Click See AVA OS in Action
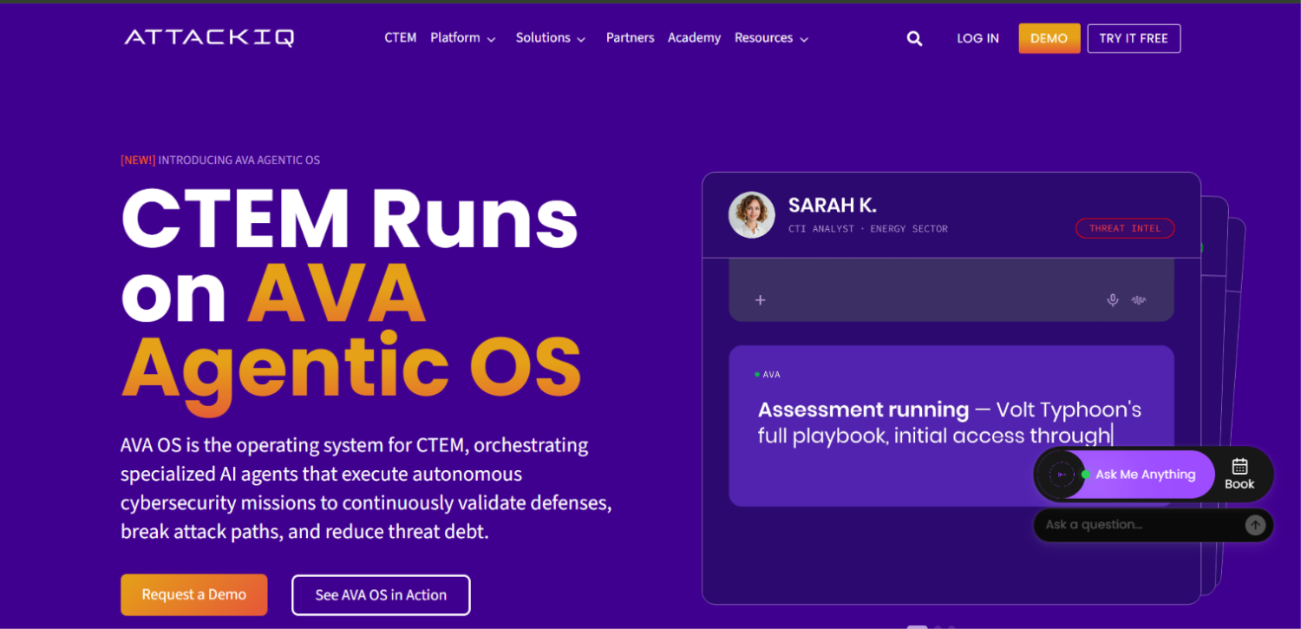The image size is (1301, 629). 381,595
